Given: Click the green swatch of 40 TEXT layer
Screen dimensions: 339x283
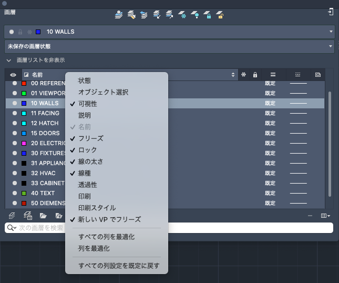Looking at the screenshot, I should pos(24,193).
